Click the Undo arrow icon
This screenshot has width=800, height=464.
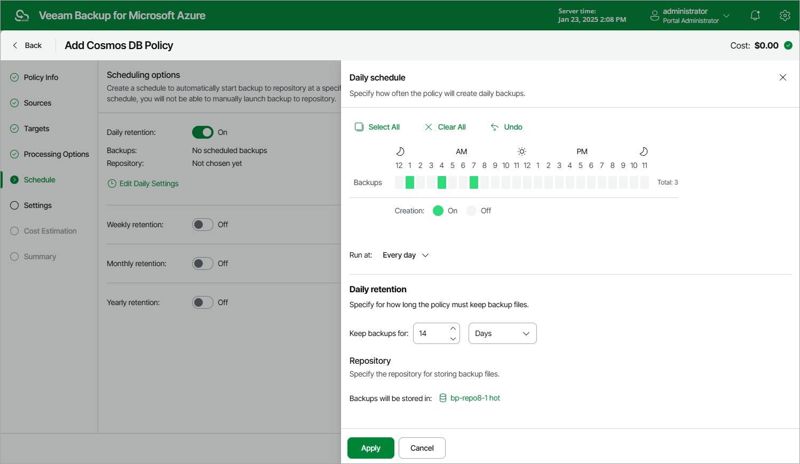(495, 127)
